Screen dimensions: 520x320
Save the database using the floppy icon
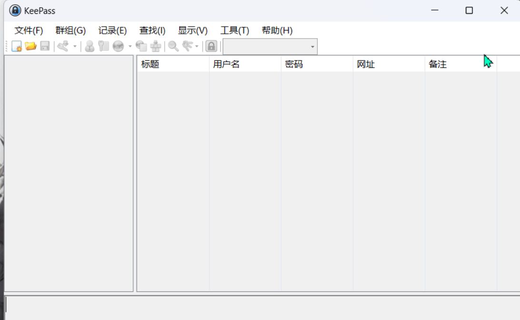tap(45, 46)
